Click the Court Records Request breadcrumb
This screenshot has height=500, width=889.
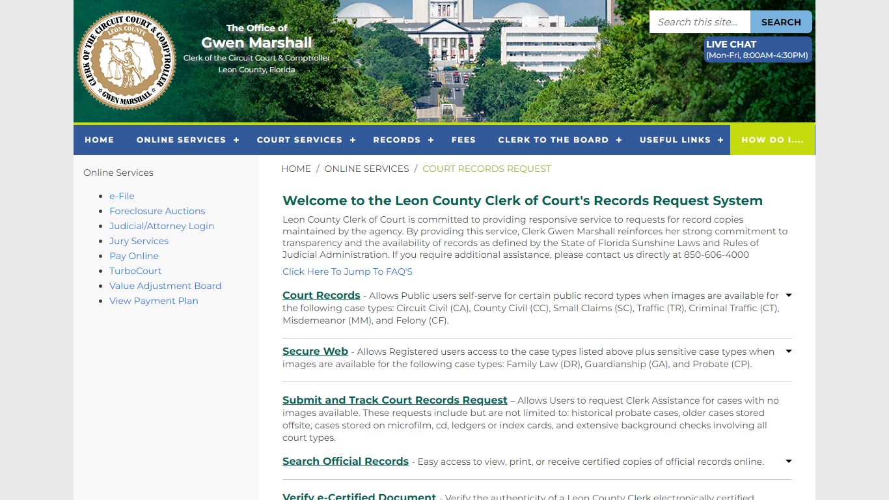pos(487,169)
